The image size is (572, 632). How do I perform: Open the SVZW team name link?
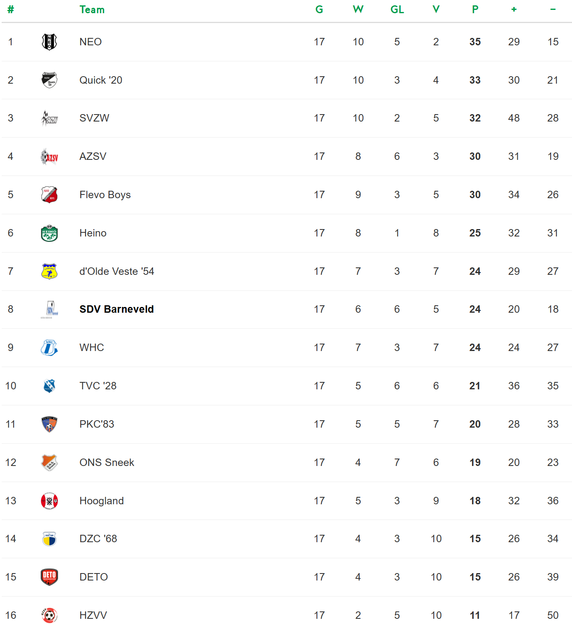coord(94,118)
